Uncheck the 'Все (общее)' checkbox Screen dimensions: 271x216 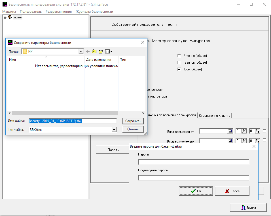point(179,69)
